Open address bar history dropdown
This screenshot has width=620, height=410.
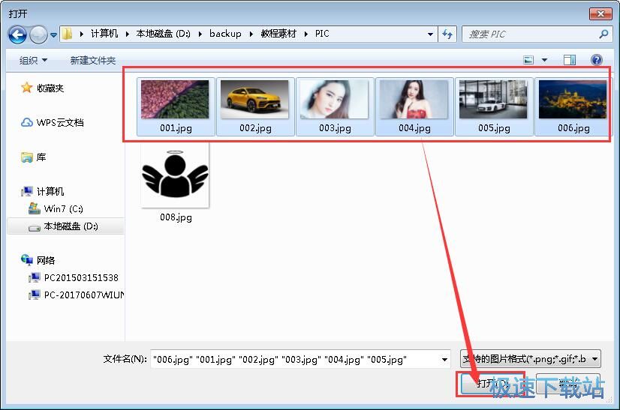[x=431, y=34]
